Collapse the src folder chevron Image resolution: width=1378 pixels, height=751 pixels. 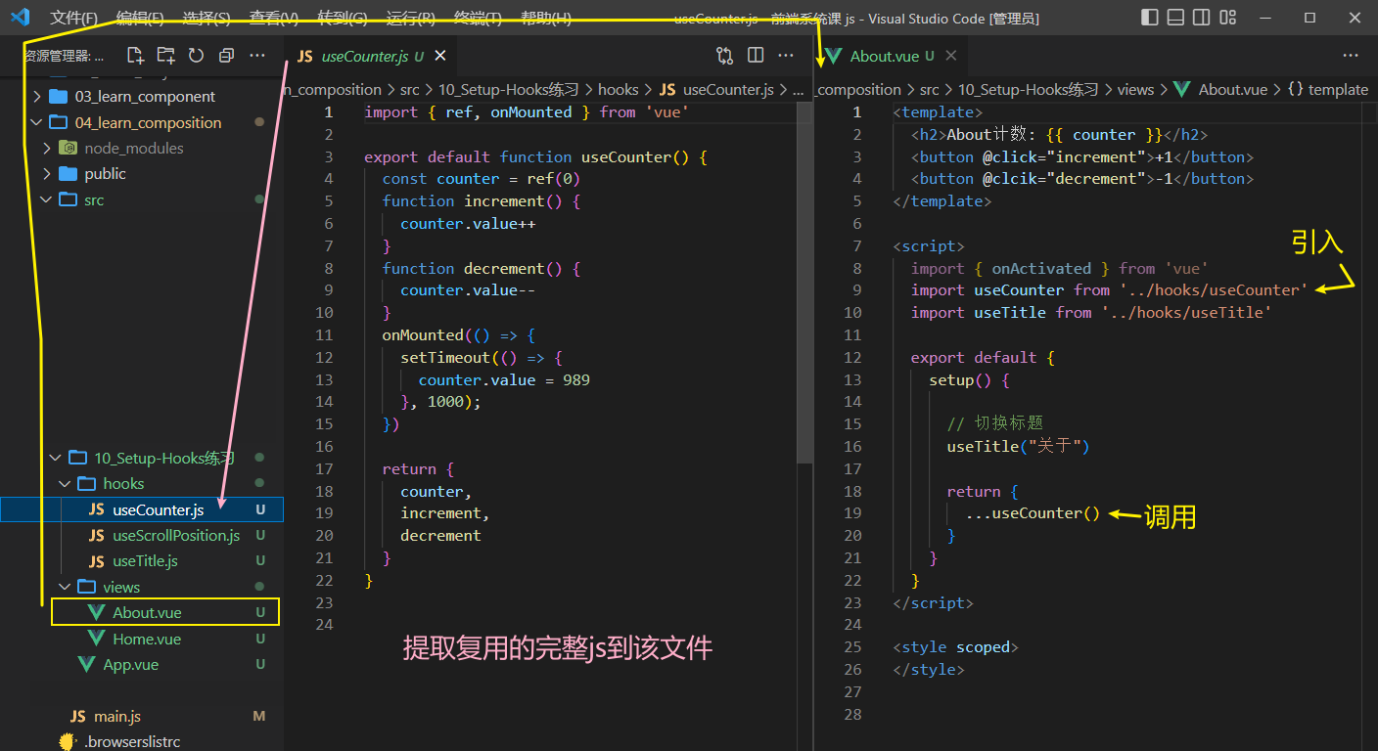[46, 199]
